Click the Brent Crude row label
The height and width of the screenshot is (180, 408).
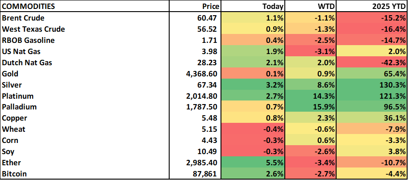(x=23, y=18)
